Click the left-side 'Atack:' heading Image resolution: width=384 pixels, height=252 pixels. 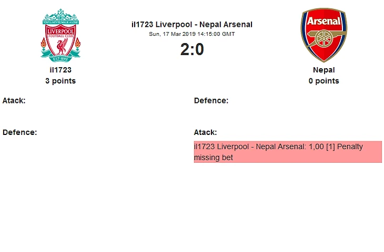pyautogui.click(x=14, y=100)
